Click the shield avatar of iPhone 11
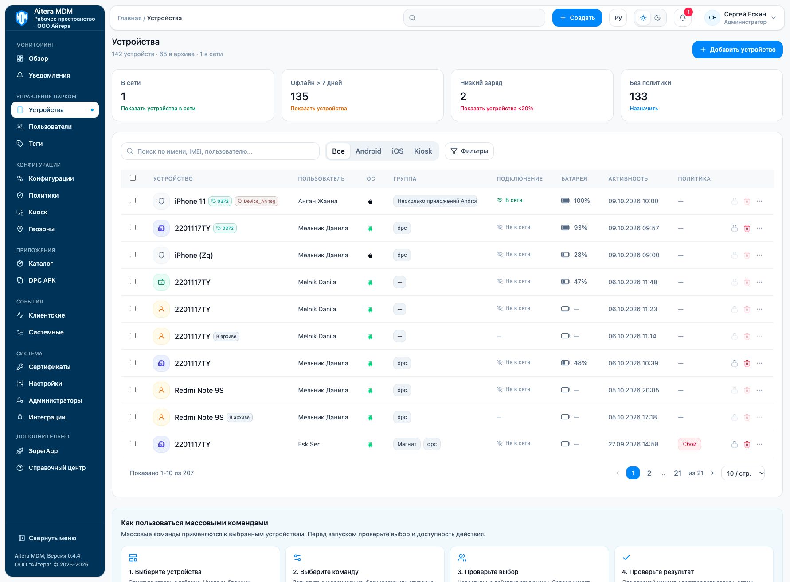The height and width of the screenshot is (582, 790). (161, 201)
